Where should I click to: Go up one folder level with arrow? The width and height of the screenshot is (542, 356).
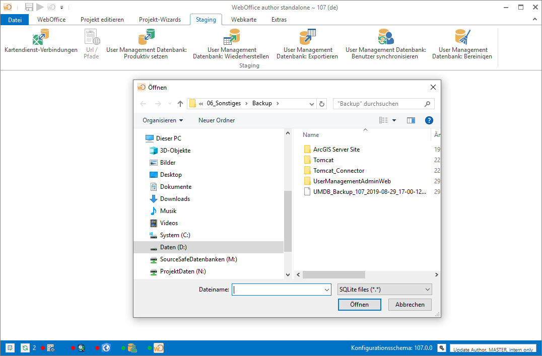point(180,104)
